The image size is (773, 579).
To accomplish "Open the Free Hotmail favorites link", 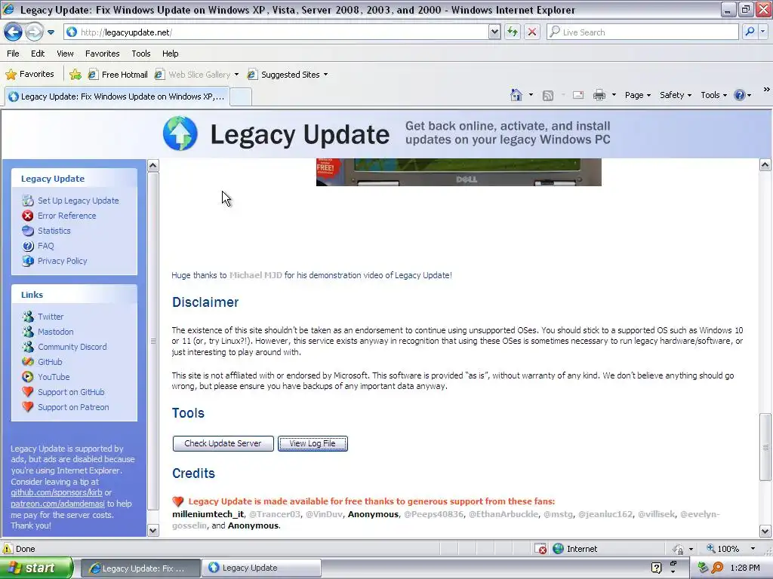I will (118, 75).
